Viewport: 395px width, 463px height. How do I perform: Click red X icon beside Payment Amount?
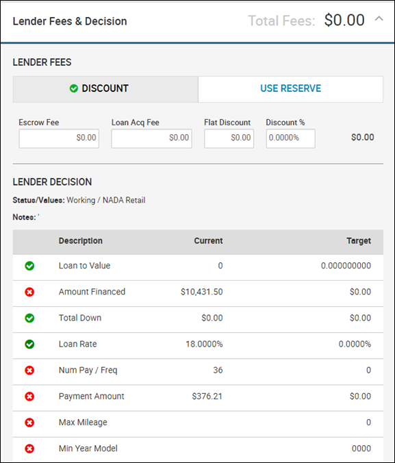click(x=29, y=397)
